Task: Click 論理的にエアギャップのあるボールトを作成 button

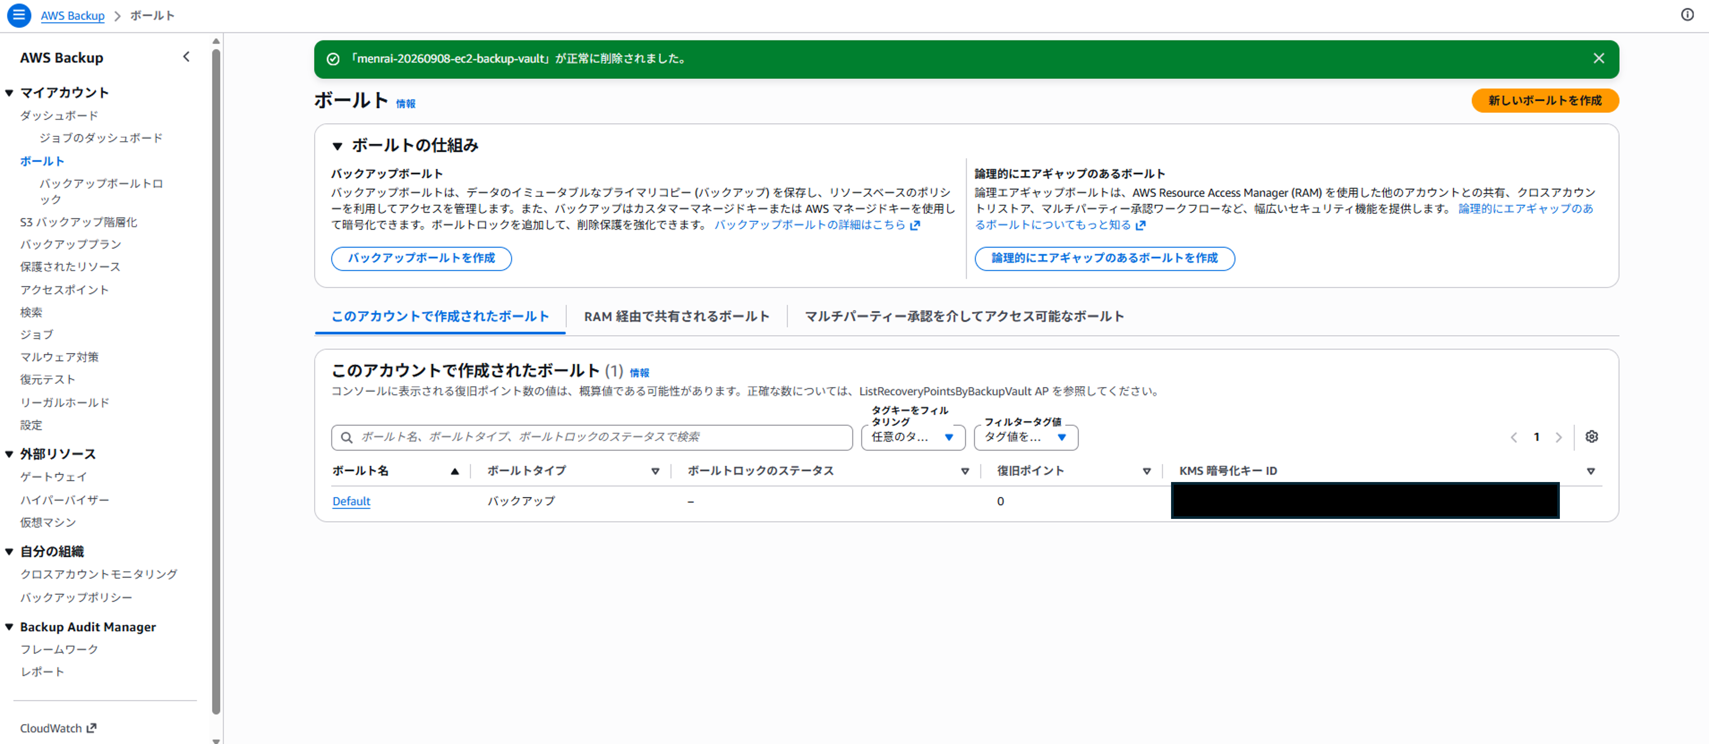Action: point(1104,258)
